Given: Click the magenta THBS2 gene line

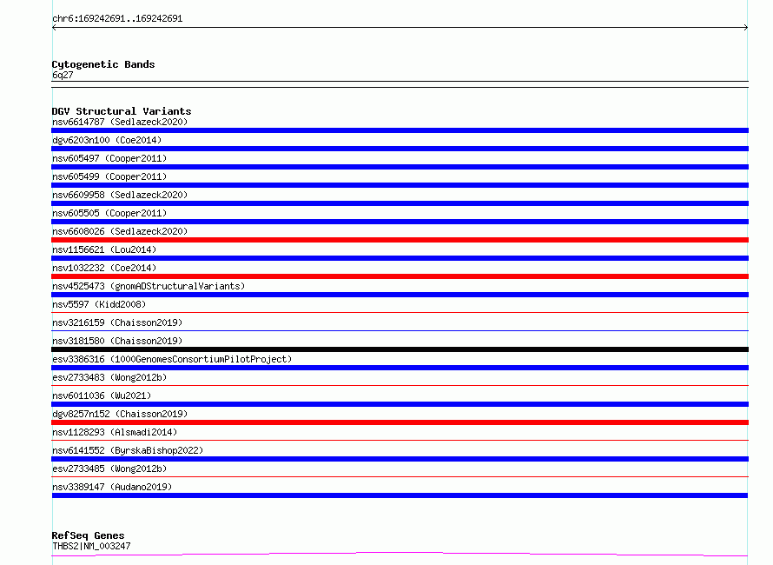Looking at the screenshot, I should pos(400,554).
